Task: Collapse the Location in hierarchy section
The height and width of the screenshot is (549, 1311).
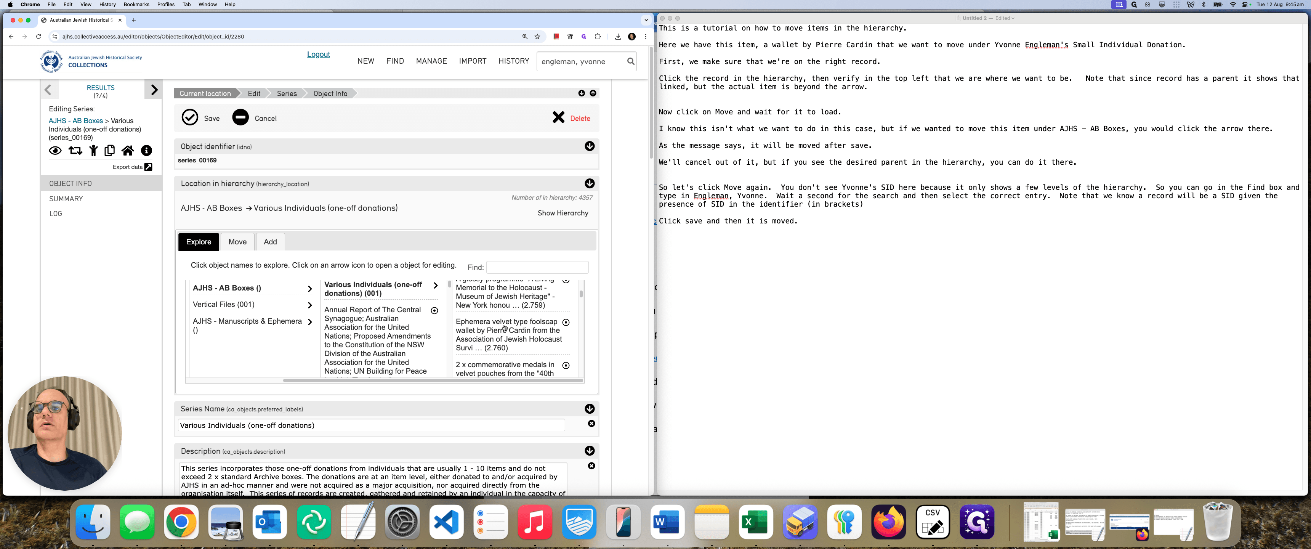Action: pyautogui.click(x=589, y=183)
